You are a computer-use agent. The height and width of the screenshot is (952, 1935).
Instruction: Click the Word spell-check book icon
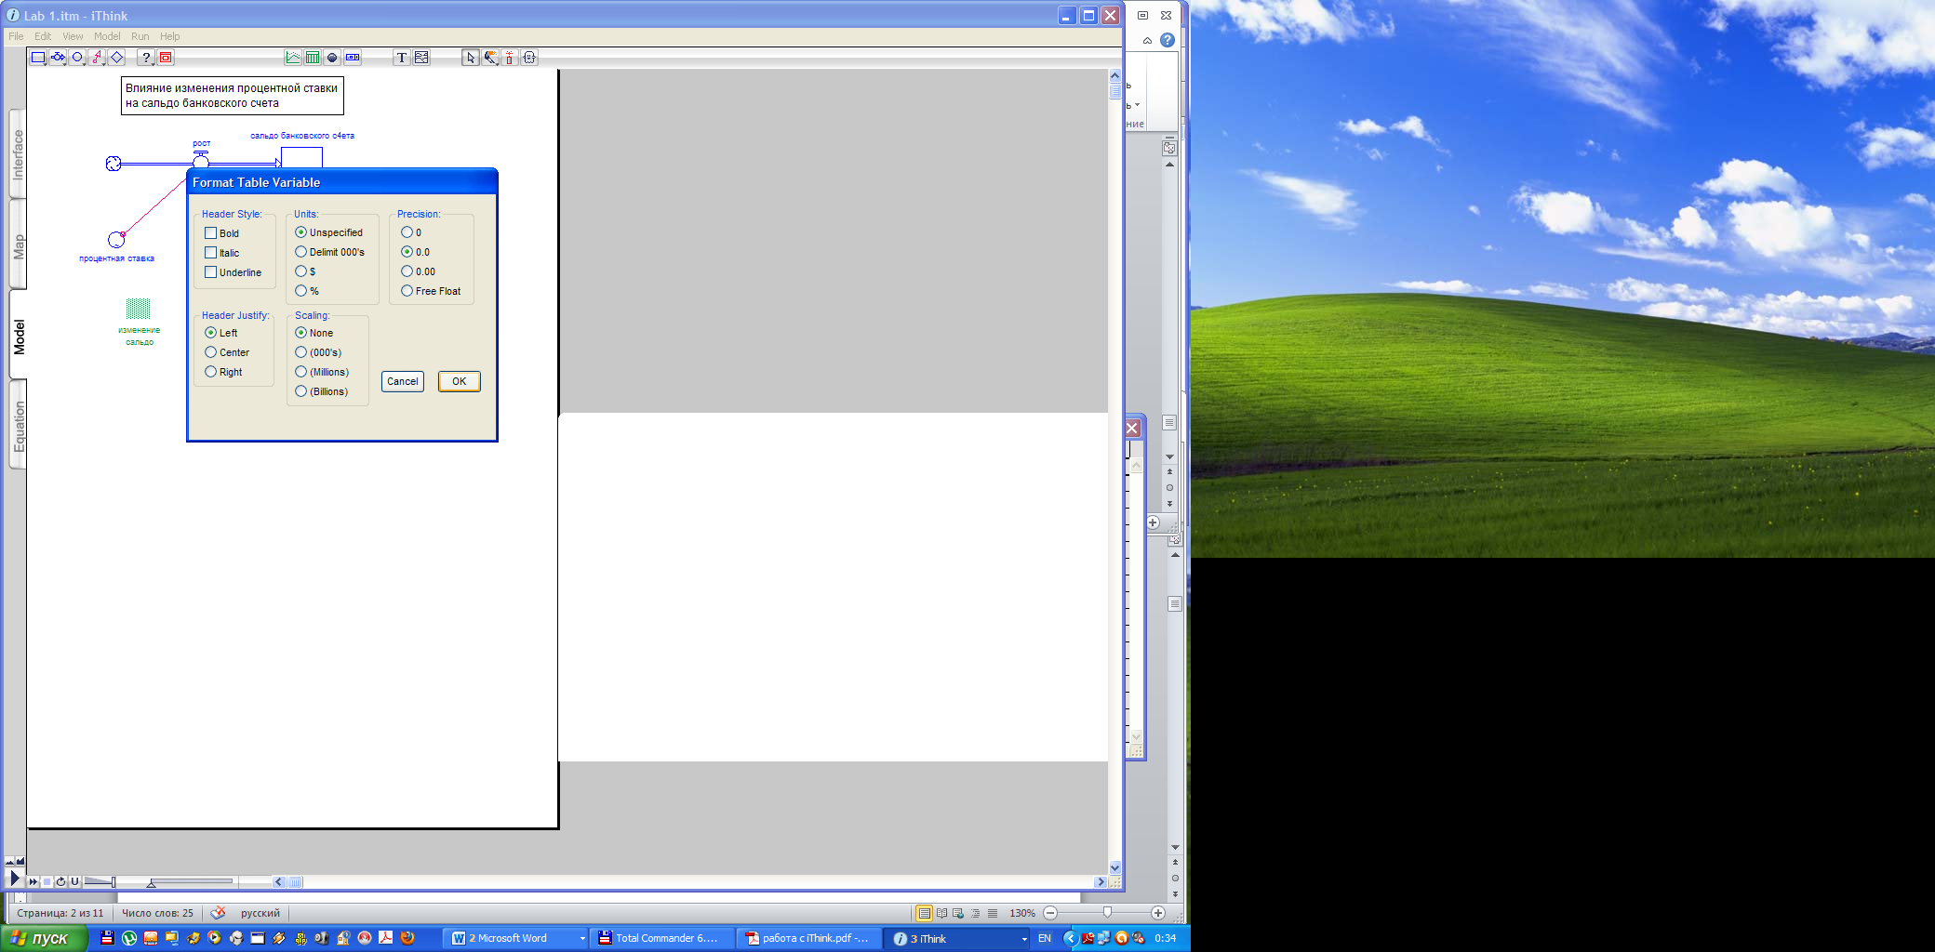[x=219, y=913]
